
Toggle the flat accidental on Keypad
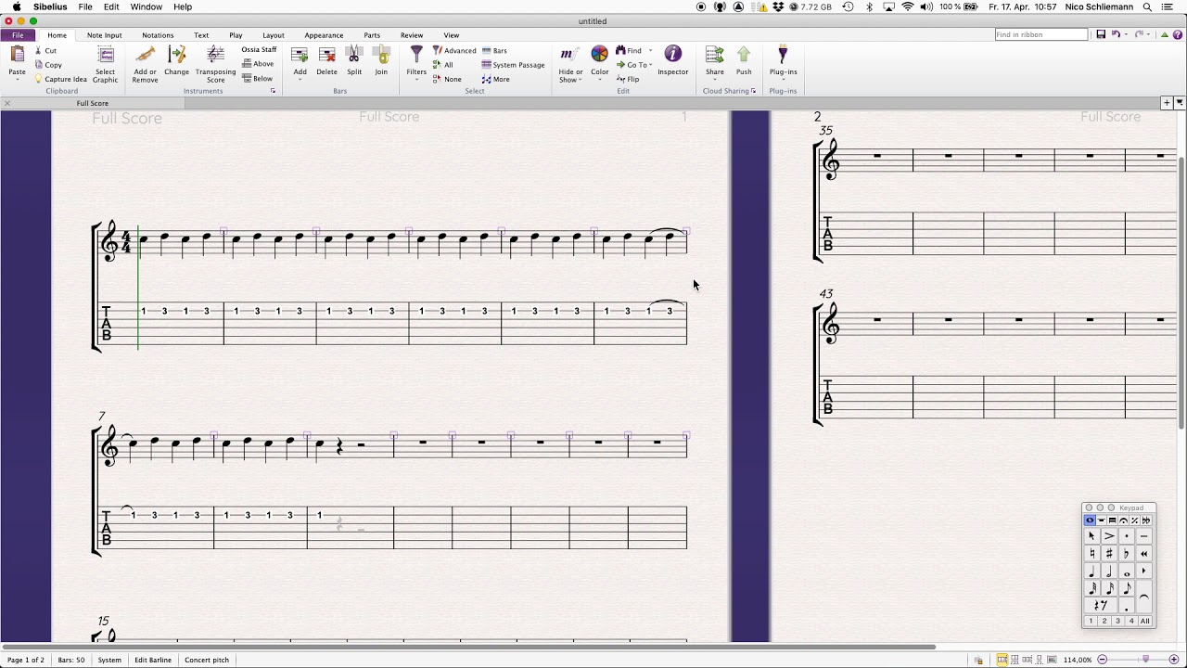pos(1127,554)
